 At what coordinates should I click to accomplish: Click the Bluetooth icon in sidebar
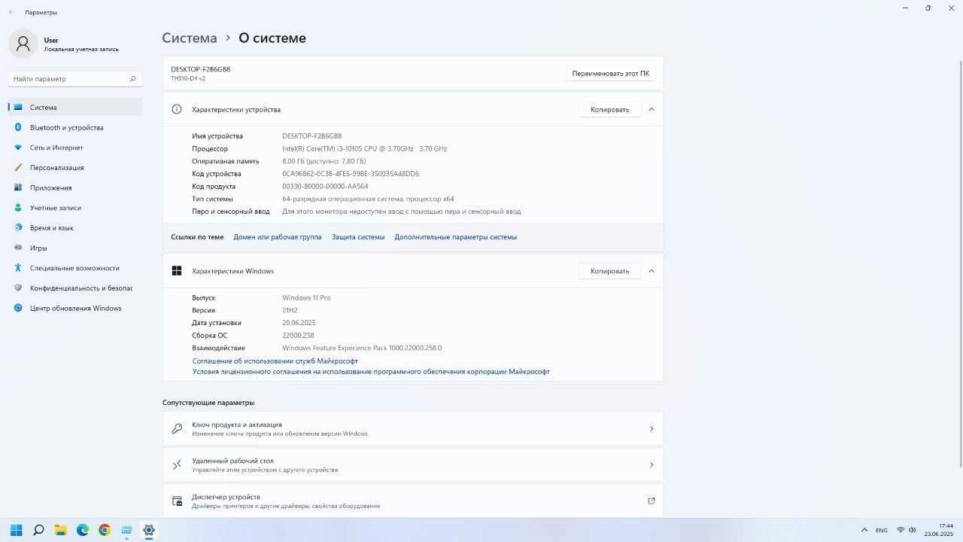coord(18,127)
